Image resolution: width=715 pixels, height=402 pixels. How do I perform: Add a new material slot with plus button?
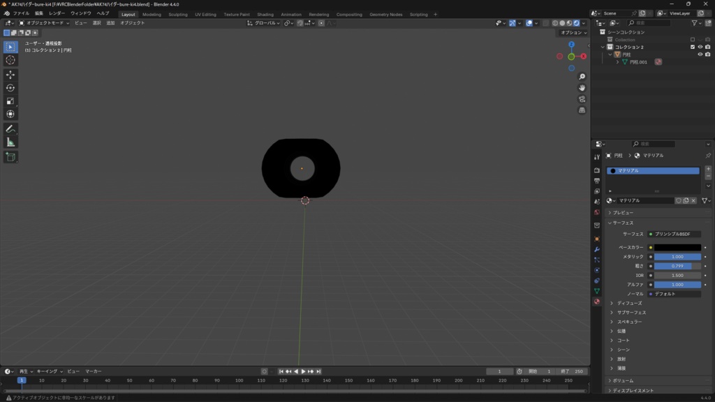[708, 169]
